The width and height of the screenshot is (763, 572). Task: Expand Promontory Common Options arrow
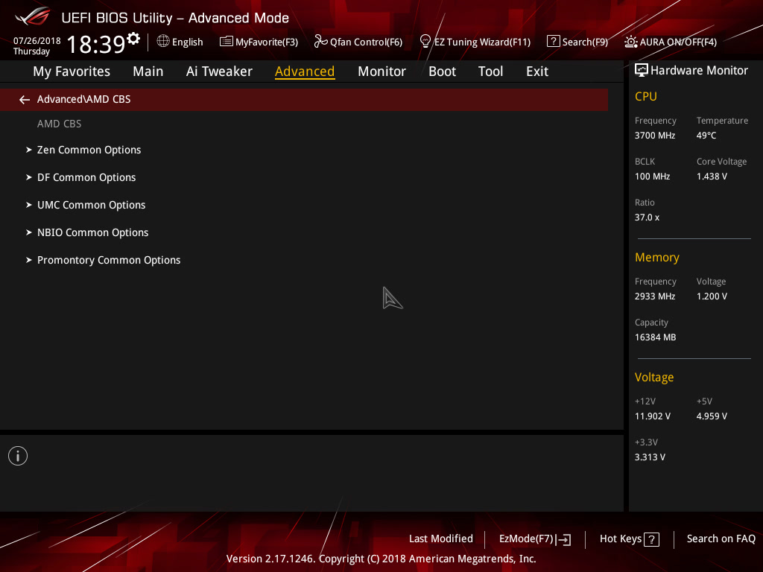pos(29,260)
